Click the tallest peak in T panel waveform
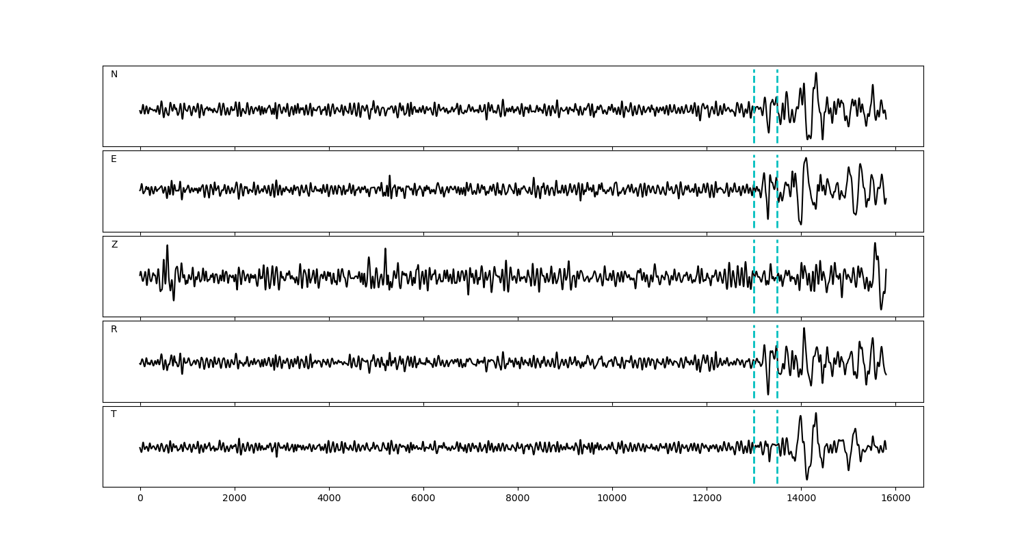The width and height of the screenshot is (1026, 547). (816, 414)
